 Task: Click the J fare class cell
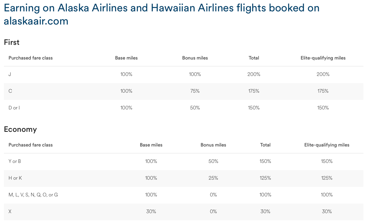(10, 74)
